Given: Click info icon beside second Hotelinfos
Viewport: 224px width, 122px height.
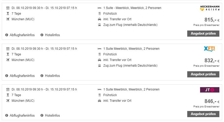Looking at the screenshot, I should click(42, 76).
